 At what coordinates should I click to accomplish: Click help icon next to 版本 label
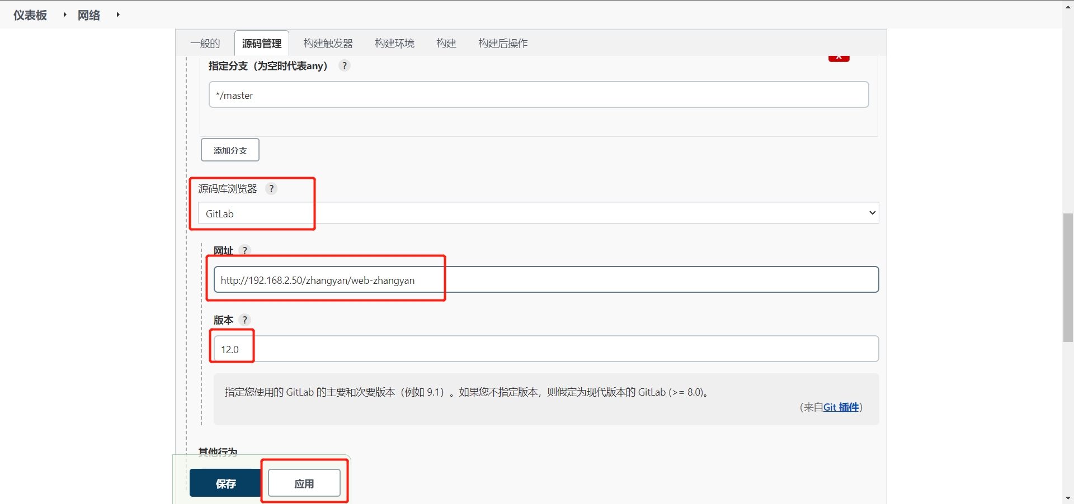[244, 320]
